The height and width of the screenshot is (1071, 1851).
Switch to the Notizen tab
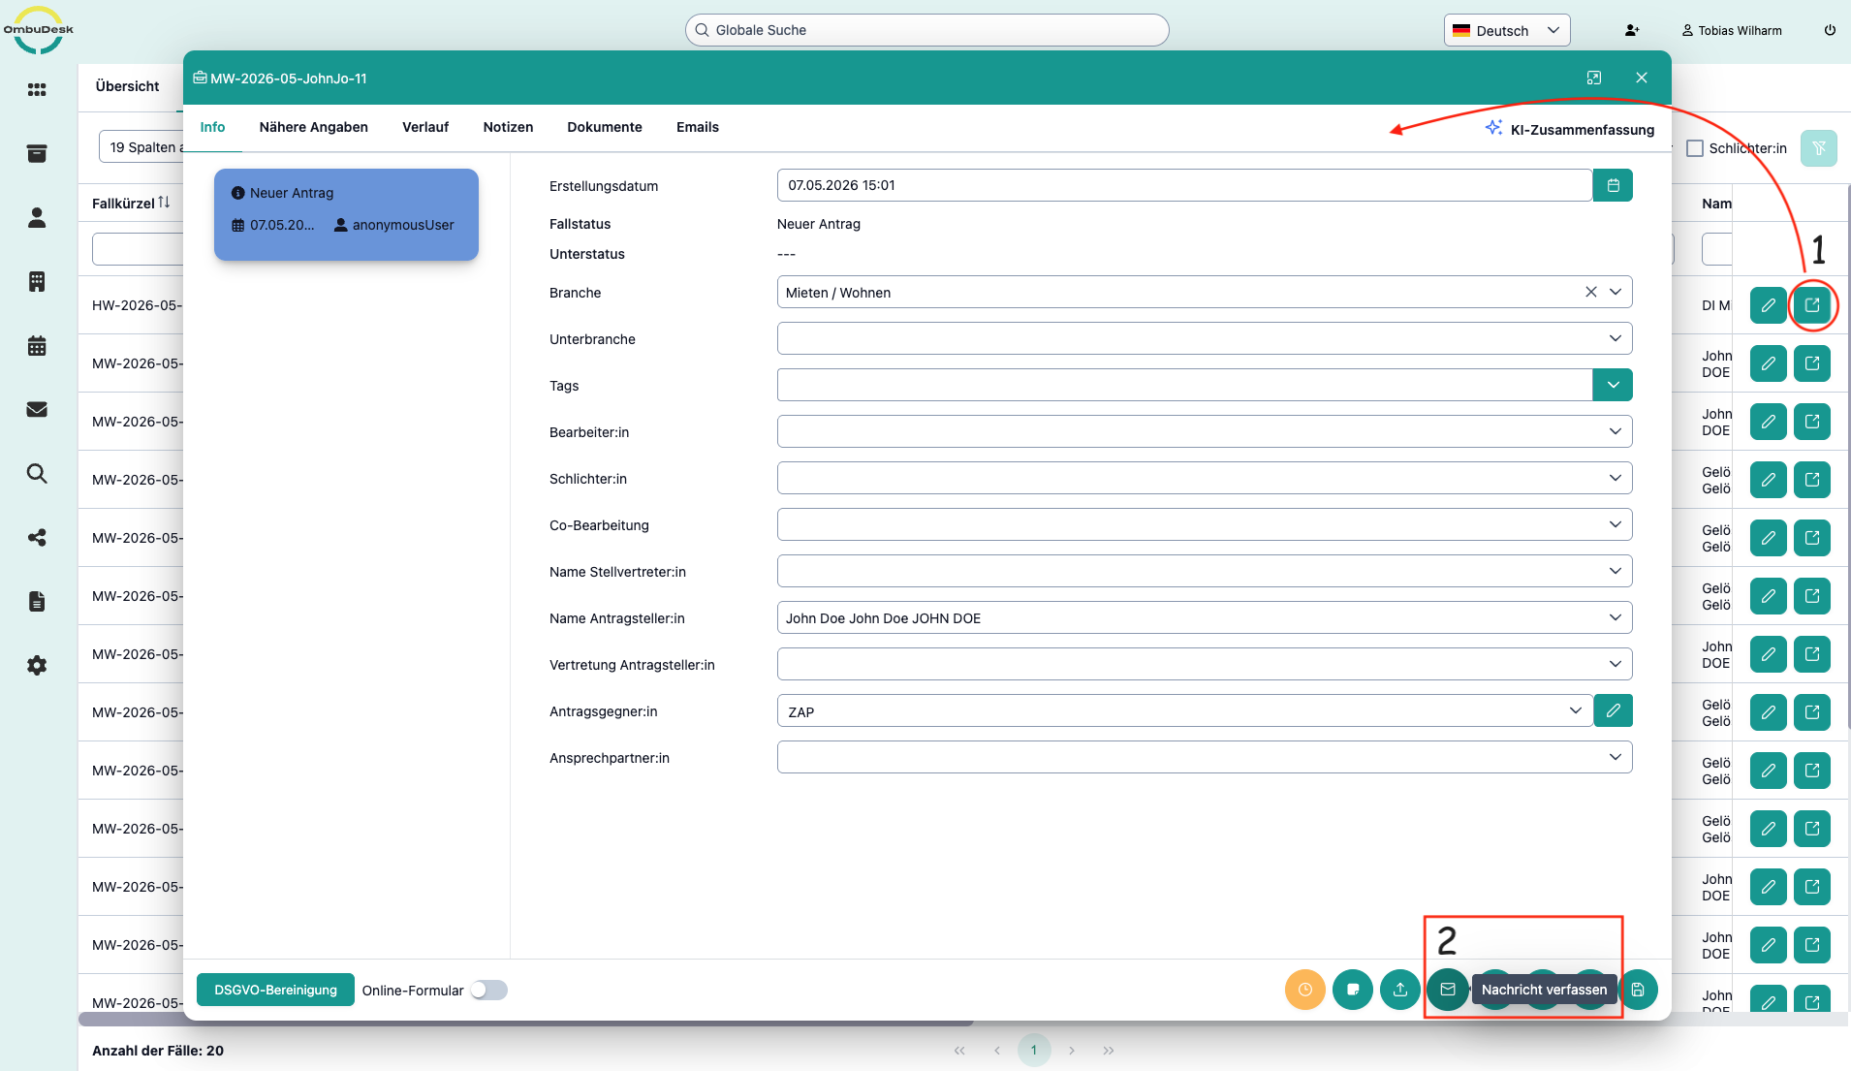508,127
